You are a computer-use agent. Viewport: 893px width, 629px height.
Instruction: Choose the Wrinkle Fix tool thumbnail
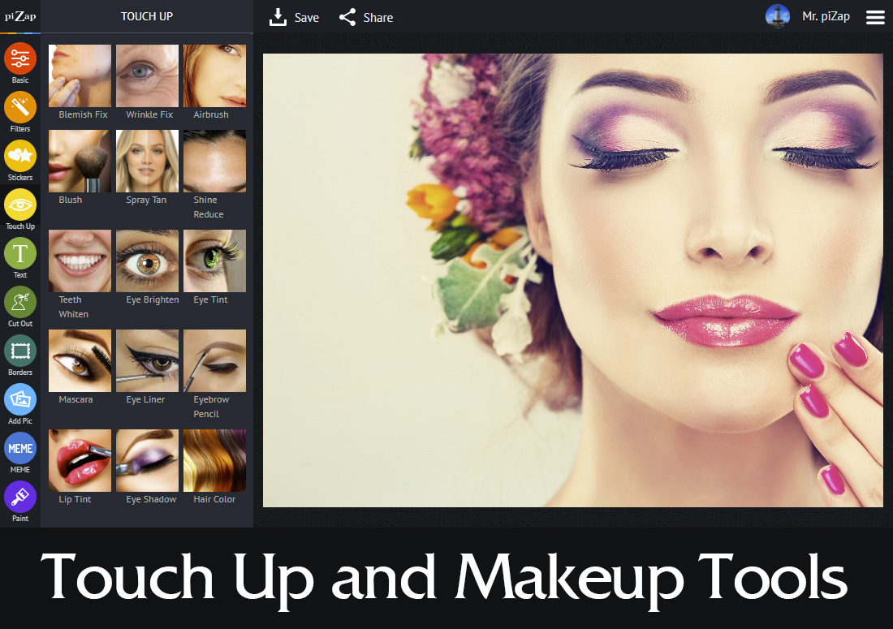point(147,75)
